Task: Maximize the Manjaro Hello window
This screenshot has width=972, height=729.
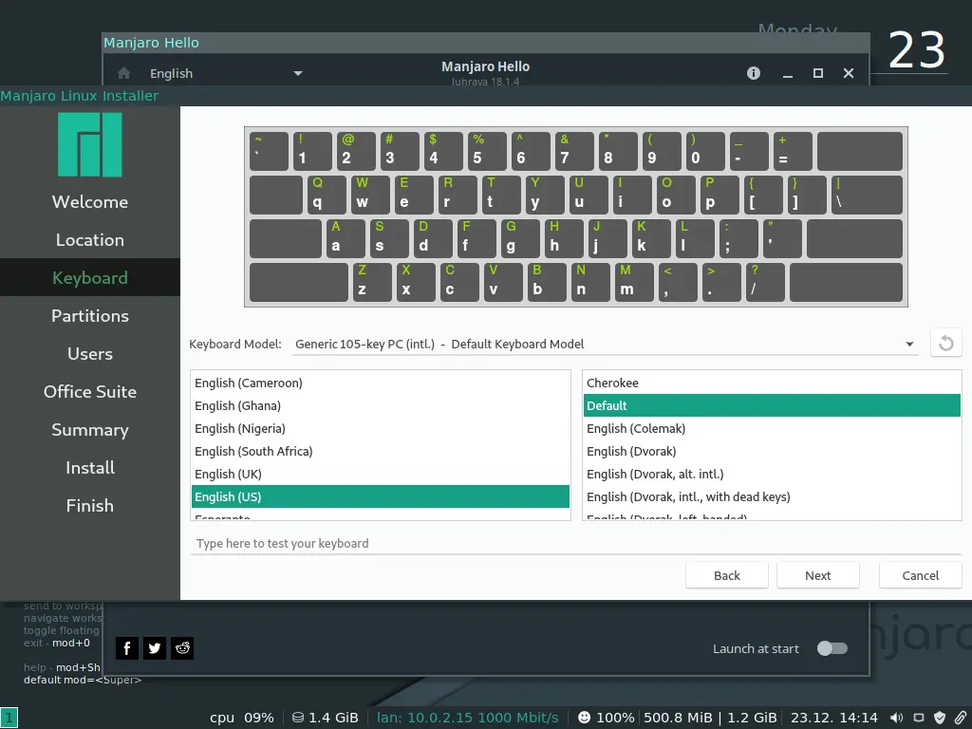Action: [x=817, y=73]
